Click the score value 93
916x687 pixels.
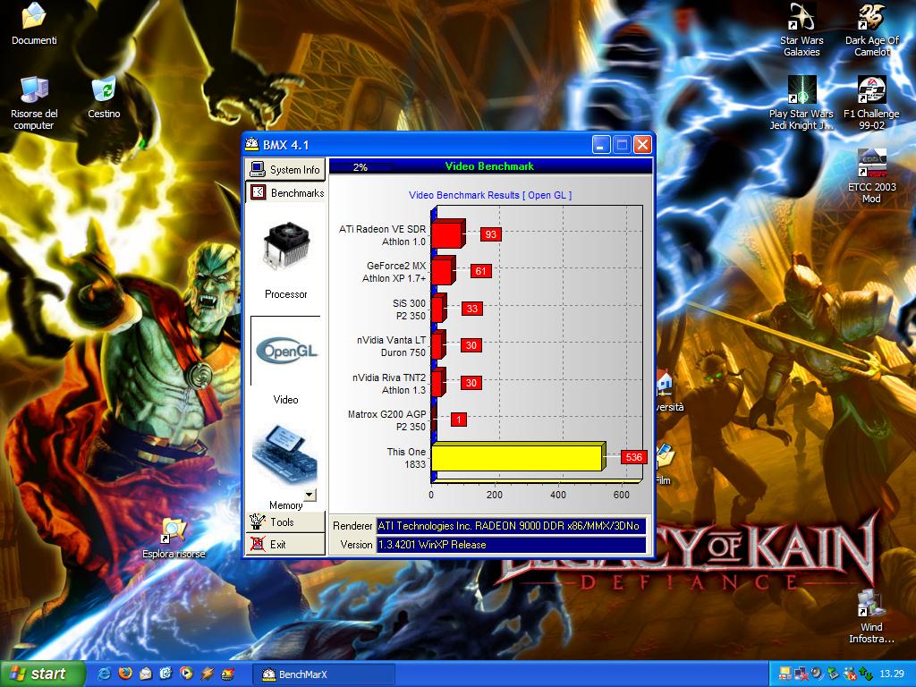click(491, 234)
